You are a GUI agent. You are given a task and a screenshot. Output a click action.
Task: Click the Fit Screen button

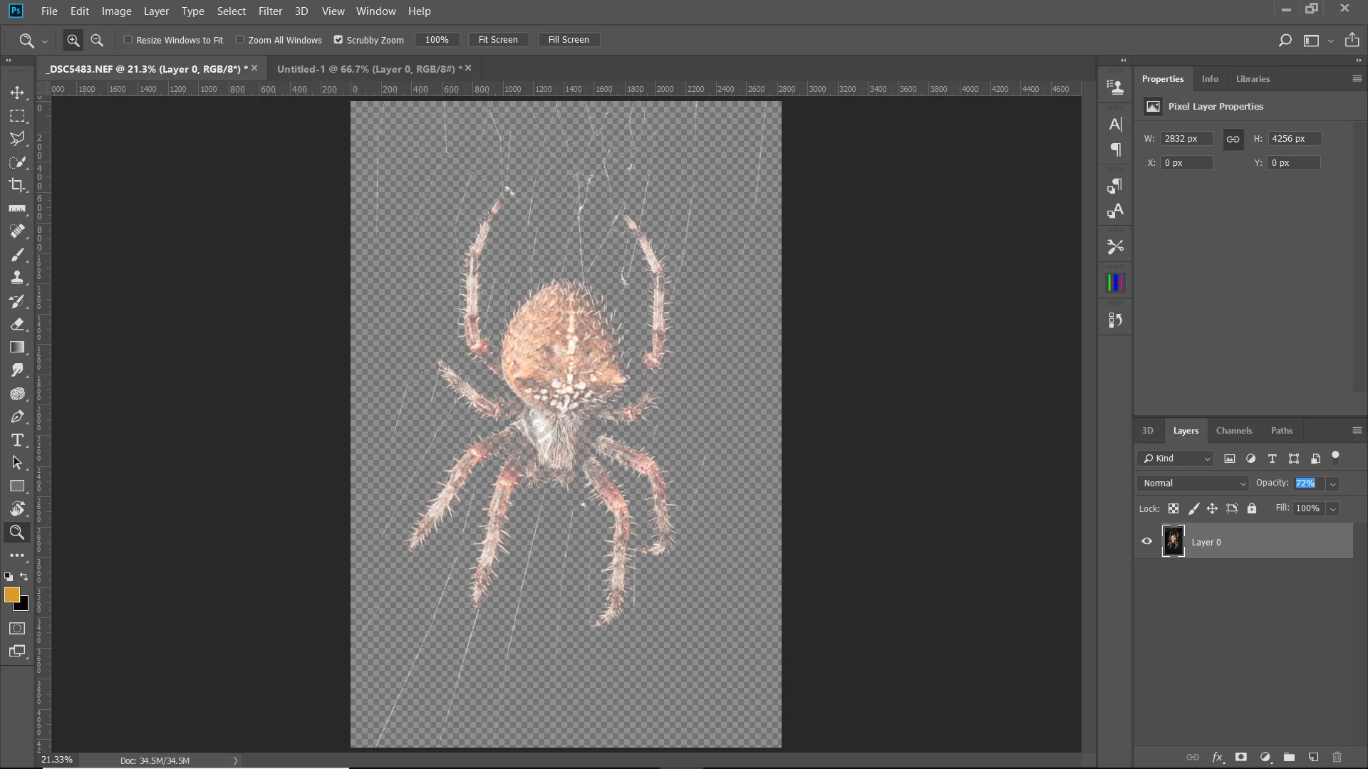click(x=498, y=40)
